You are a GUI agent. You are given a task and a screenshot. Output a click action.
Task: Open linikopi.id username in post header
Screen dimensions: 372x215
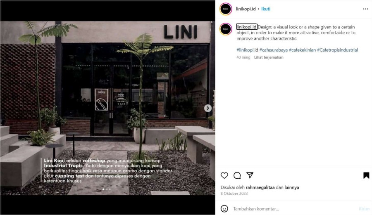246,9
